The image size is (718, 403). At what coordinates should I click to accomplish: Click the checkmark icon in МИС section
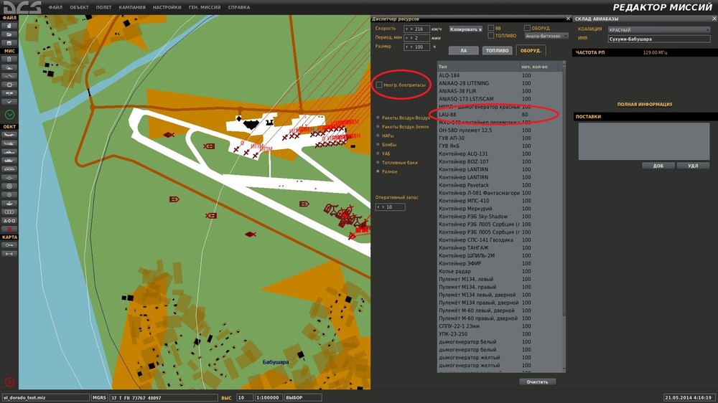tap(9, 102)
